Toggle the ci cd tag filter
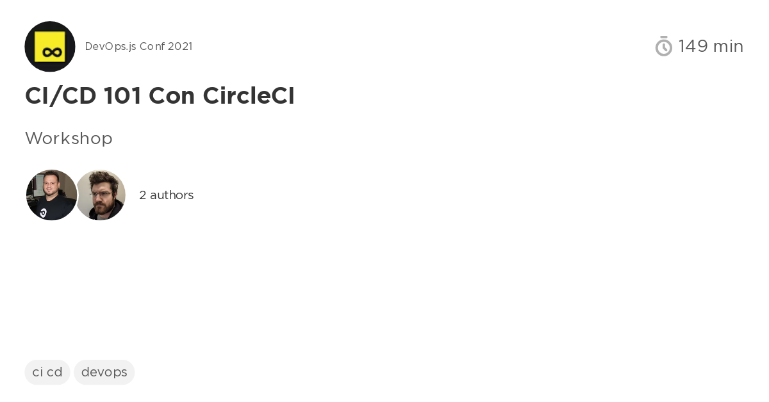Screen dimensions: 769x402 (x=47, y=372)
